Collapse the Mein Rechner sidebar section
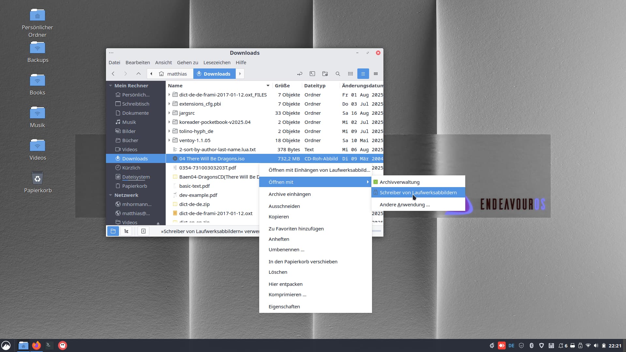Image resolution: width=626 pixels, height=352 pixels. pos(111,85)
